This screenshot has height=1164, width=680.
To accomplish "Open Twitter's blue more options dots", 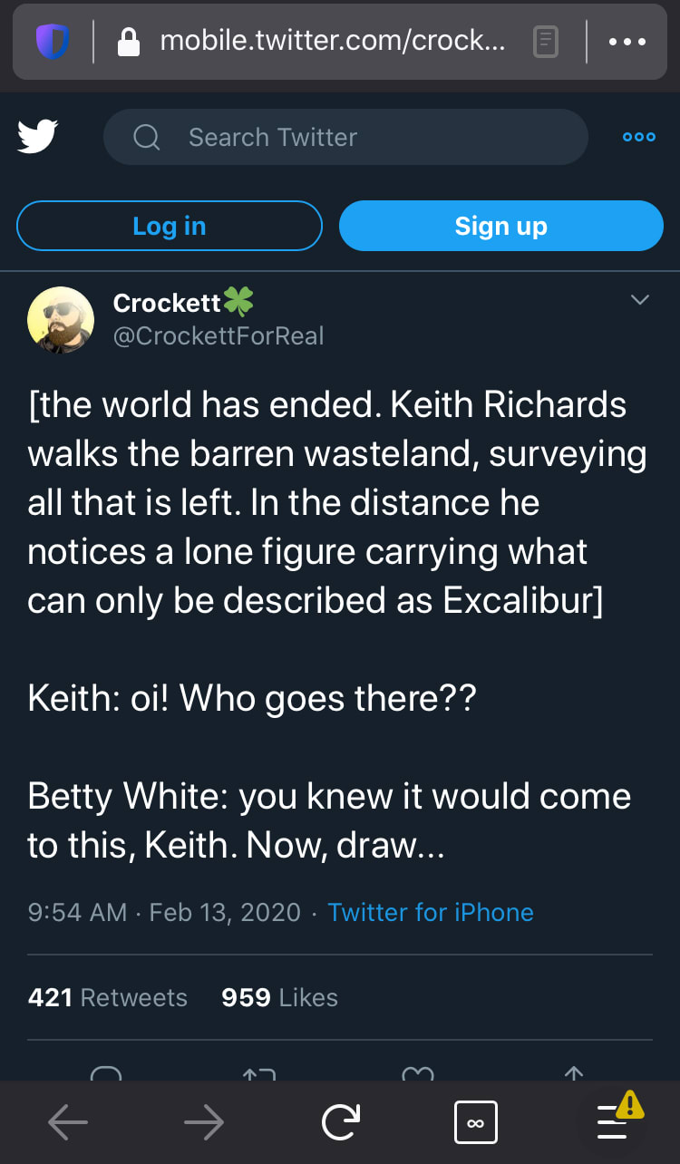I will 638,137.
